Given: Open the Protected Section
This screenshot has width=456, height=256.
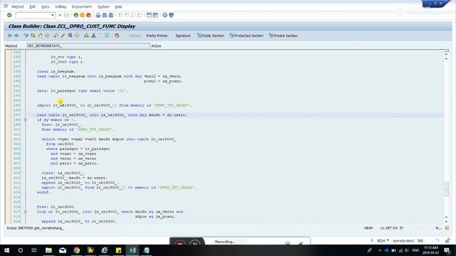Looking at the screenshot, I should (x=247, y=36).
